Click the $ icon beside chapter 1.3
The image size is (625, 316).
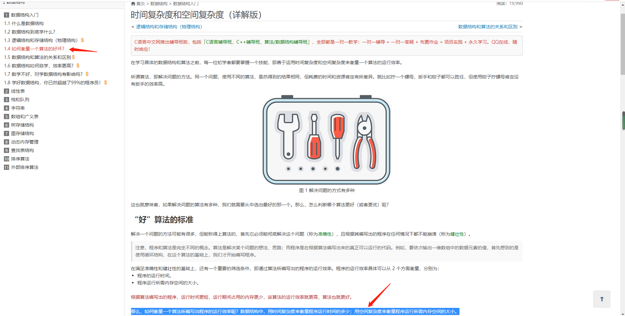pos(82,40)
